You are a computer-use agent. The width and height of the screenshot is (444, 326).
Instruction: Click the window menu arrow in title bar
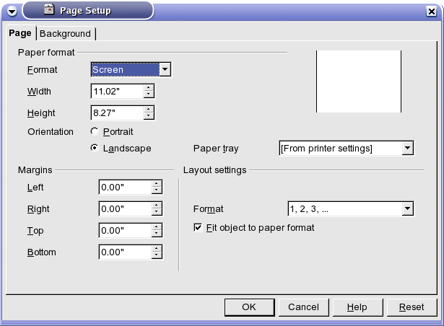tap(12, 12)
